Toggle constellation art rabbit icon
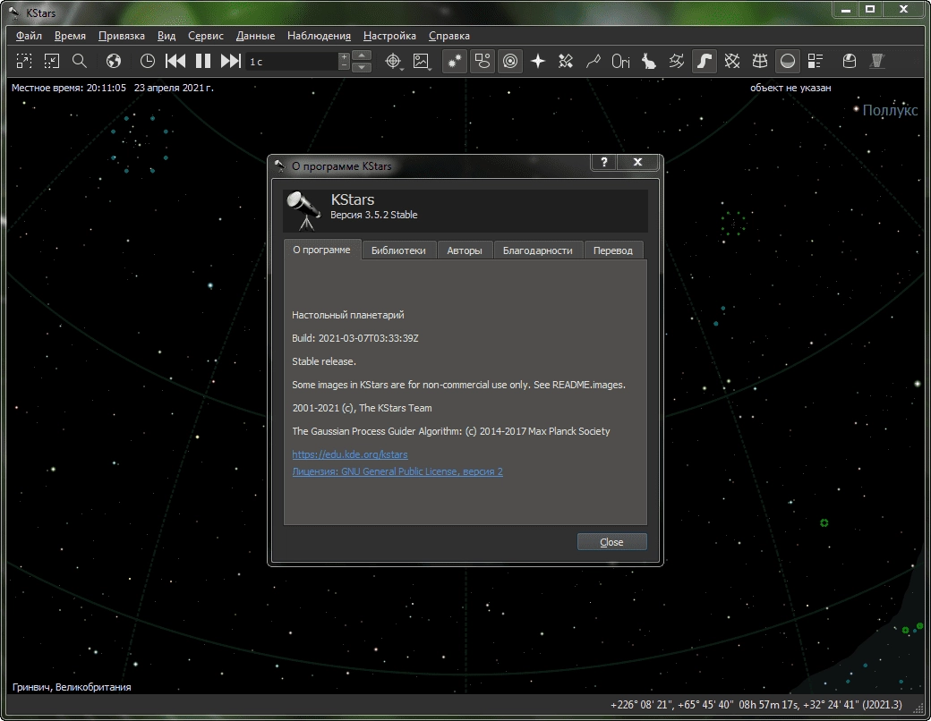The image size is (931, 721). click(649, 61)
